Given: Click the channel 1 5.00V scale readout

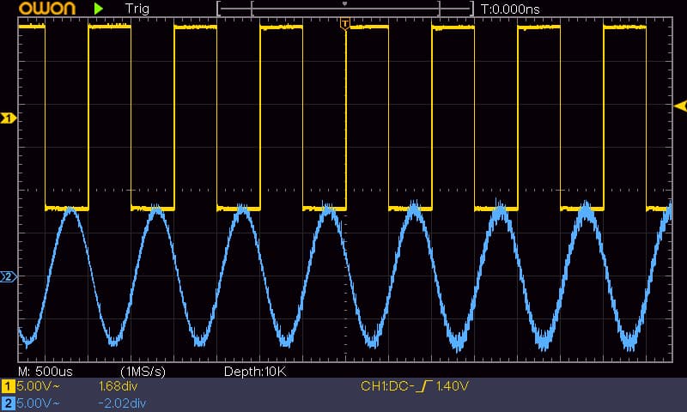Looking at the screenshot, I should [x=38, y=386].
